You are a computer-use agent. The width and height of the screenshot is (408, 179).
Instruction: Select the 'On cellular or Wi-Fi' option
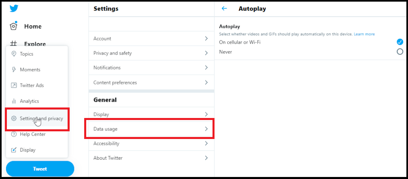tap(400, 42)
